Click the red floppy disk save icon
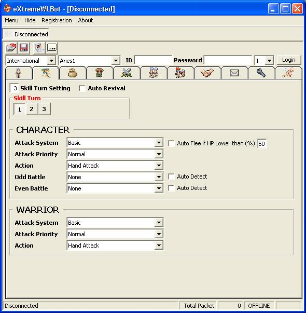Screen dimensions: 306x313 (x=23, y=48)
